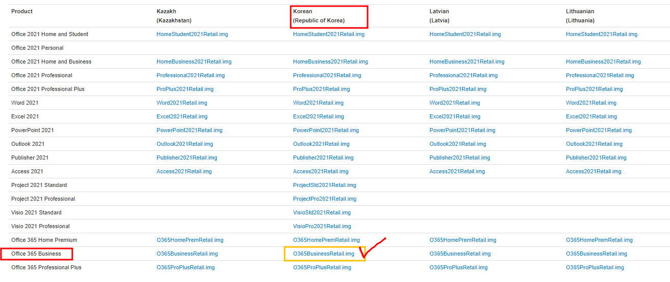Image resolution: width=670 pixels, height=282 pixels.
Task: Click Kazakh Excel2021Retail.img link
Action: pos(182,116)
